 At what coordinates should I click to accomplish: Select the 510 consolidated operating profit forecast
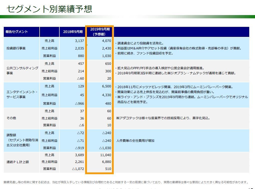pyautogui.click(x=108, y=169)
